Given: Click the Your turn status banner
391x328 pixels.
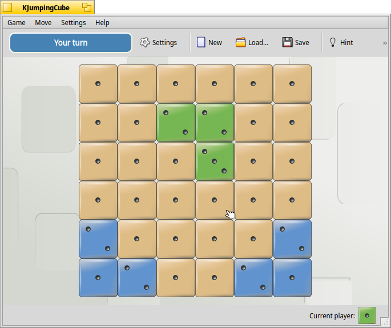Looking at the screenshot, I should point(71,43).
